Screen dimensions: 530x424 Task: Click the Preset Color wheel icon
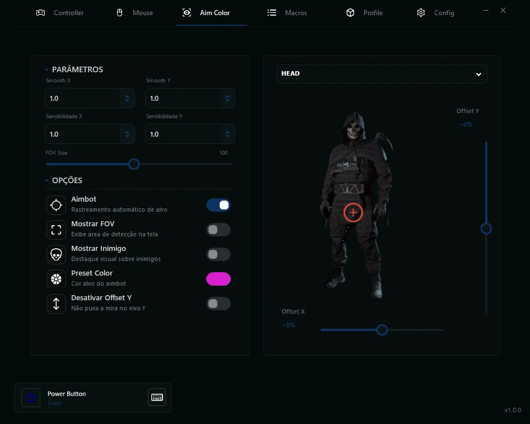(56, 279)
